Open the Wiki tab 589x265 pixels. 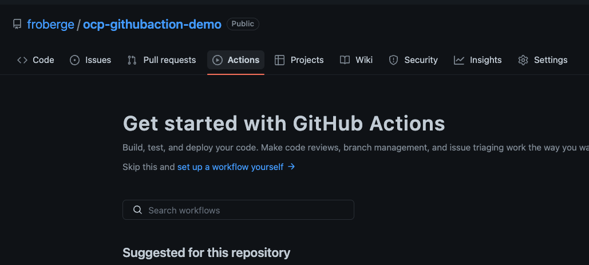(356, 60)
